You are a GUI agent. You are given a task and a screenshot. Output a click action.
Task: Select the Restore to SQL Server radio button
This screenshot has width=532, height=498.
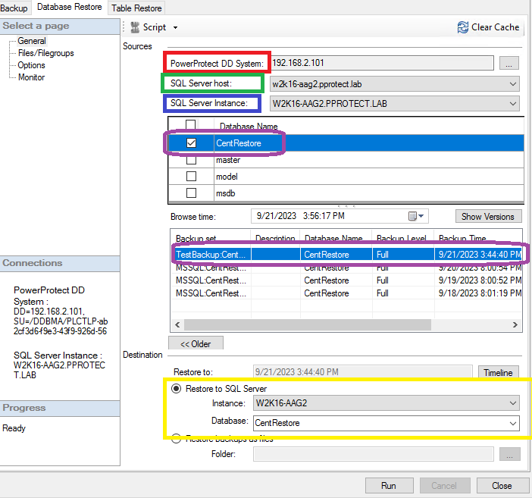click(x=176, y=388)
